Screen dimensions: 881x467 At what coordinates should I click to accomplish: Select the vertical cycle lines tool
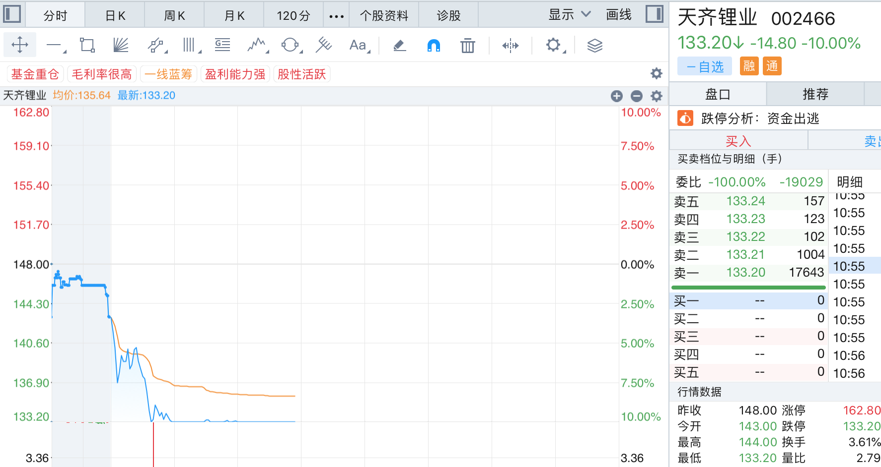click(x=190, y=46)
